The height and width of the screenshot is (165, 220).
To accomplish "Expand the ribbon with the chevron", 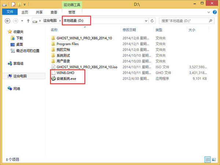I will [x=209, y=12].
